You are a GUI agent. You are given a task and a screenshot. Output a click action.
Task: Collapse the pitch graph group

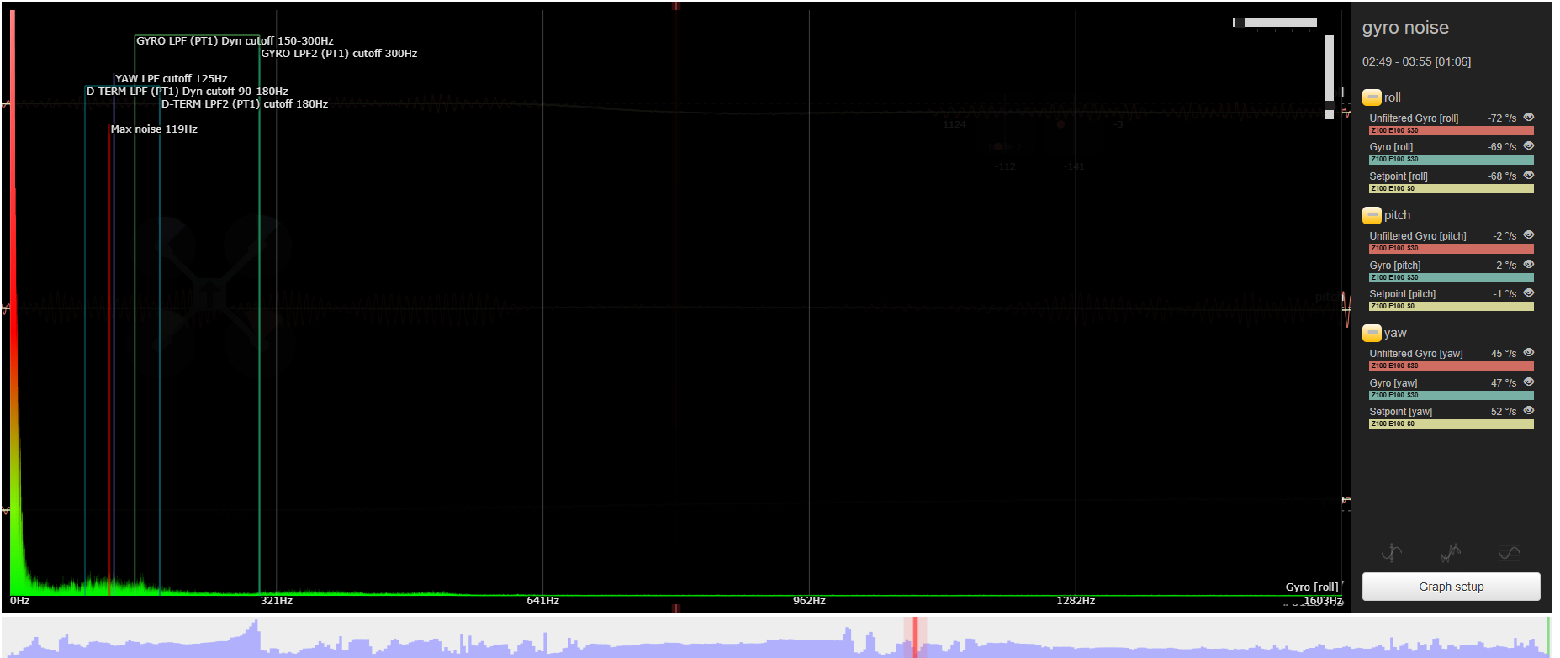pos(1372,215)
